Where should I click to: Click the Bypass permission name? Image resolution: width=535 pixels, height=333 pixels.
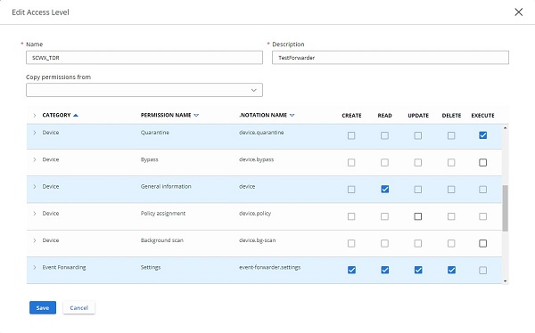point(150,159)
